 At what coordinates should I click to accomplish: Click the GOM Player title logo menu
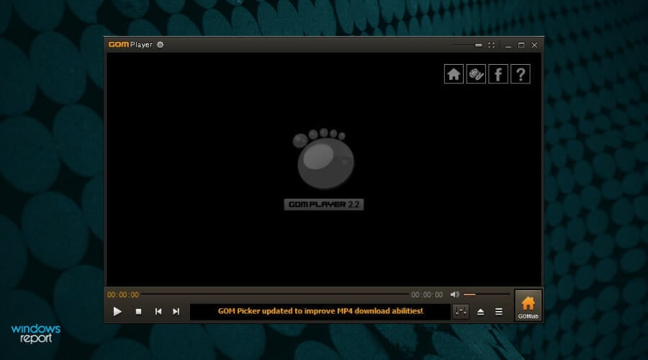130,45
